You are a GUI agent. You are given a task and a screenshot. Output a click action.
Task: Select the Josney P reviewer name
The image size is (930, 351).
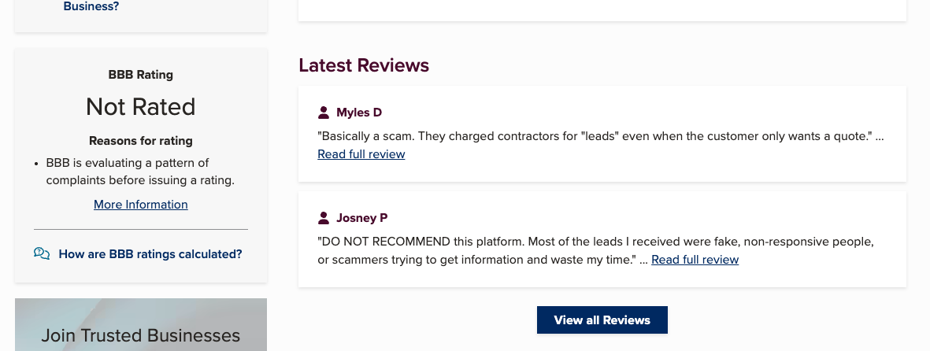pos(362,218)
